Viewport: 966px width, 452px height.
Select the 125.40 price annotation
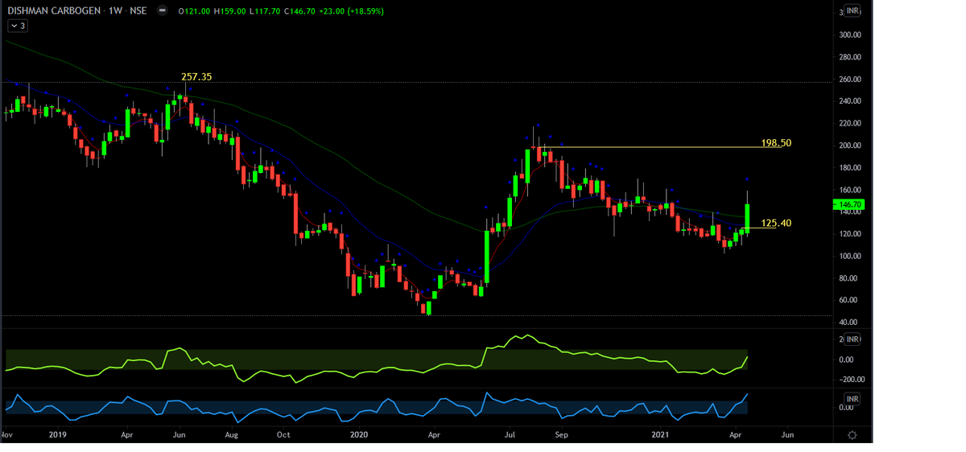776,223
